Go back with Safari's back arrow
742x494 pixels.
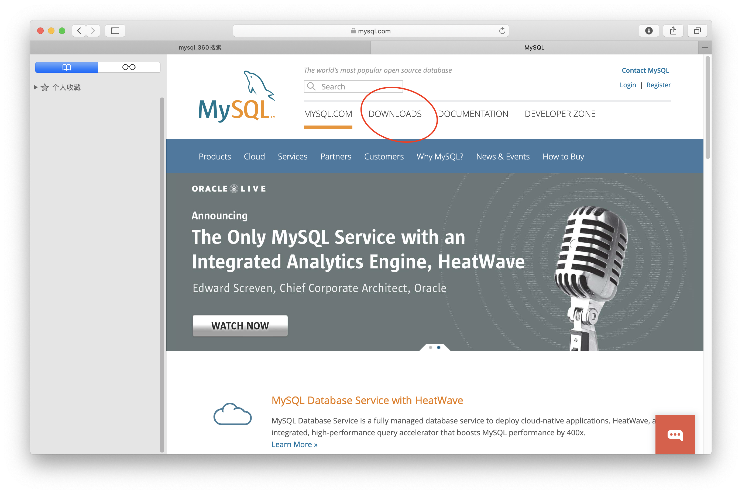[79, 30]
